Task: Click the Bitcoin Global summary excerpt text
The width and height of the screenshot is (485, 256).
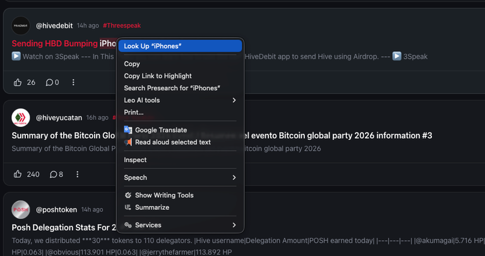Action: tap(166, 149)
